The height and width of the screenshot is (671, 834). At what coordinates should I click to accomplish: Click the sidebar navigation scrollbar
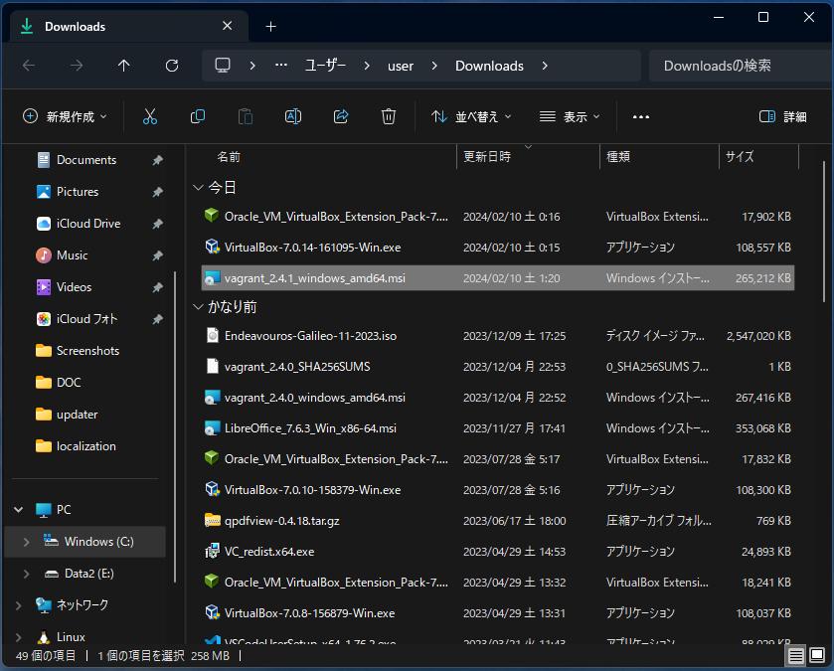point(175,426)
